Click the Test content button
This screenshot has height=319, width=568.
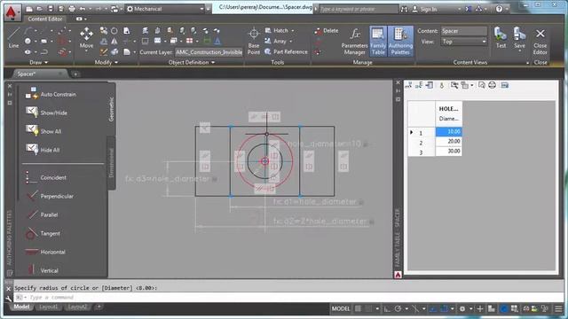point(501,38)
